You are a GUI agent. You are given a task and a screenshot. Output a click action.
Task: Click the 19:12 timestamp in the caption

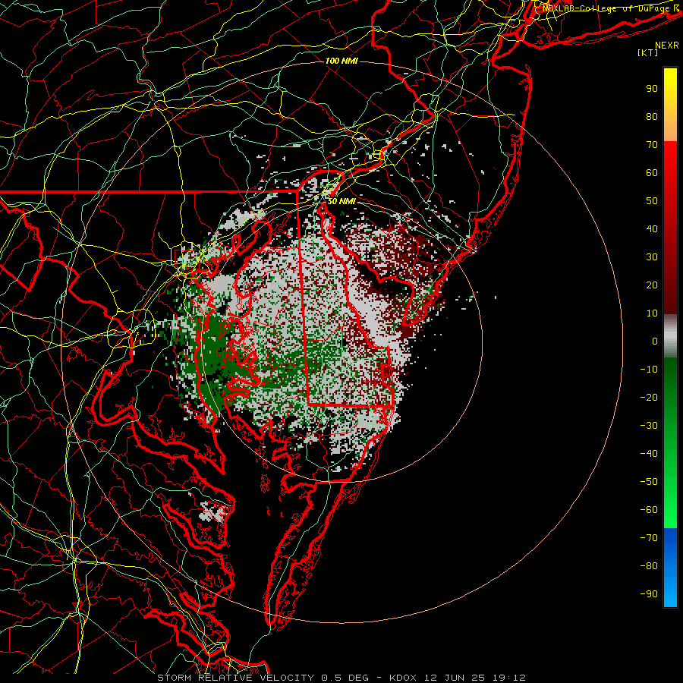click(509, 678)
